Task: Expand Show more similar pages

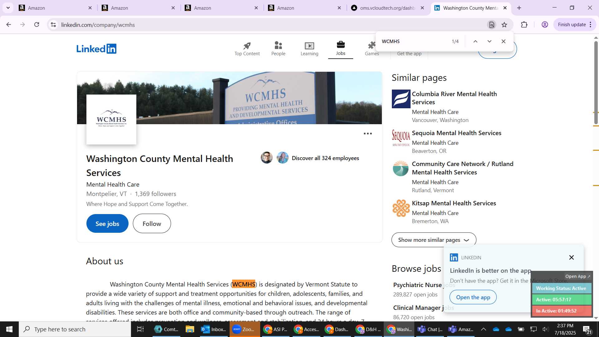Action: click(434, 240)
